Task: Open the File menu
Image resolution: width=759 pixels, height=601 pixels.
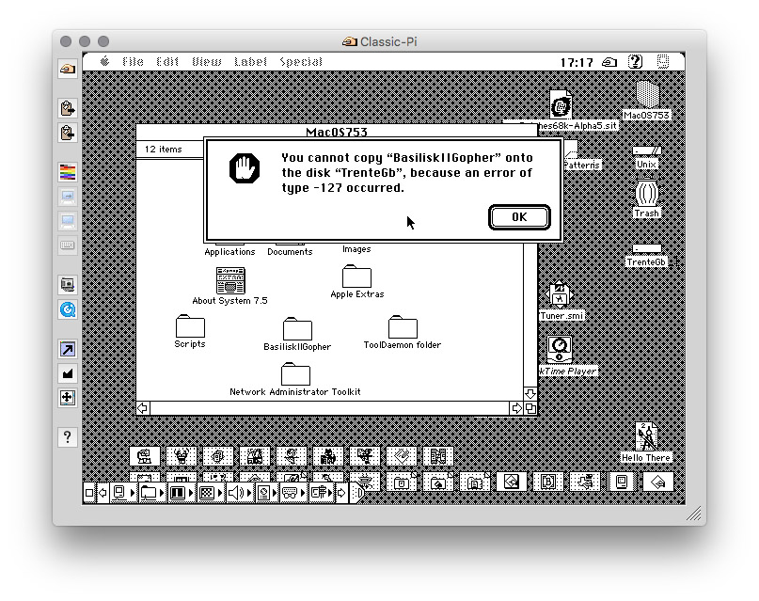Action: (x=133, y=61)
